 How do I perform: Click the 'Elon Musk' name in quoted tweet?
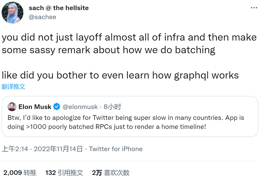pos(35,107)
